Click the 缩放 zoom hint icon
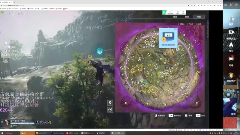 click(x=186, y=115)
